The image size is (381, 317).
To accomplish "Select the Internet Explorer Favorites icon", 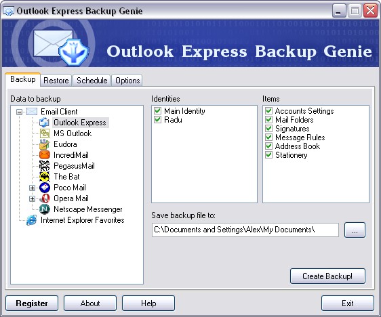I will tap(32, 220).
